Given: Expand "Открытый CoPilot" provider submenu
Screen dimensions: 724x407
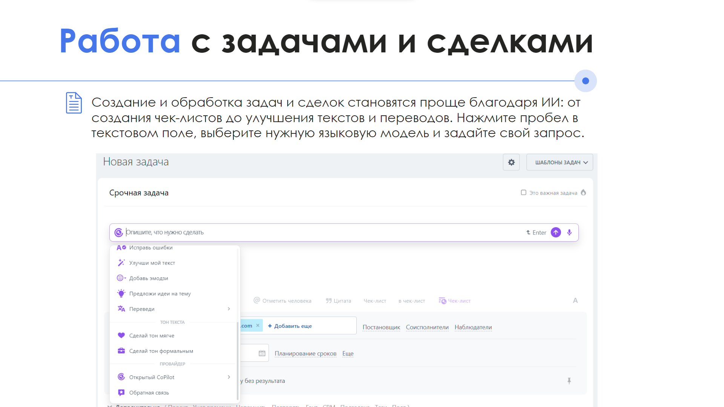Looking at the screenshot, I should coord(229,377).
